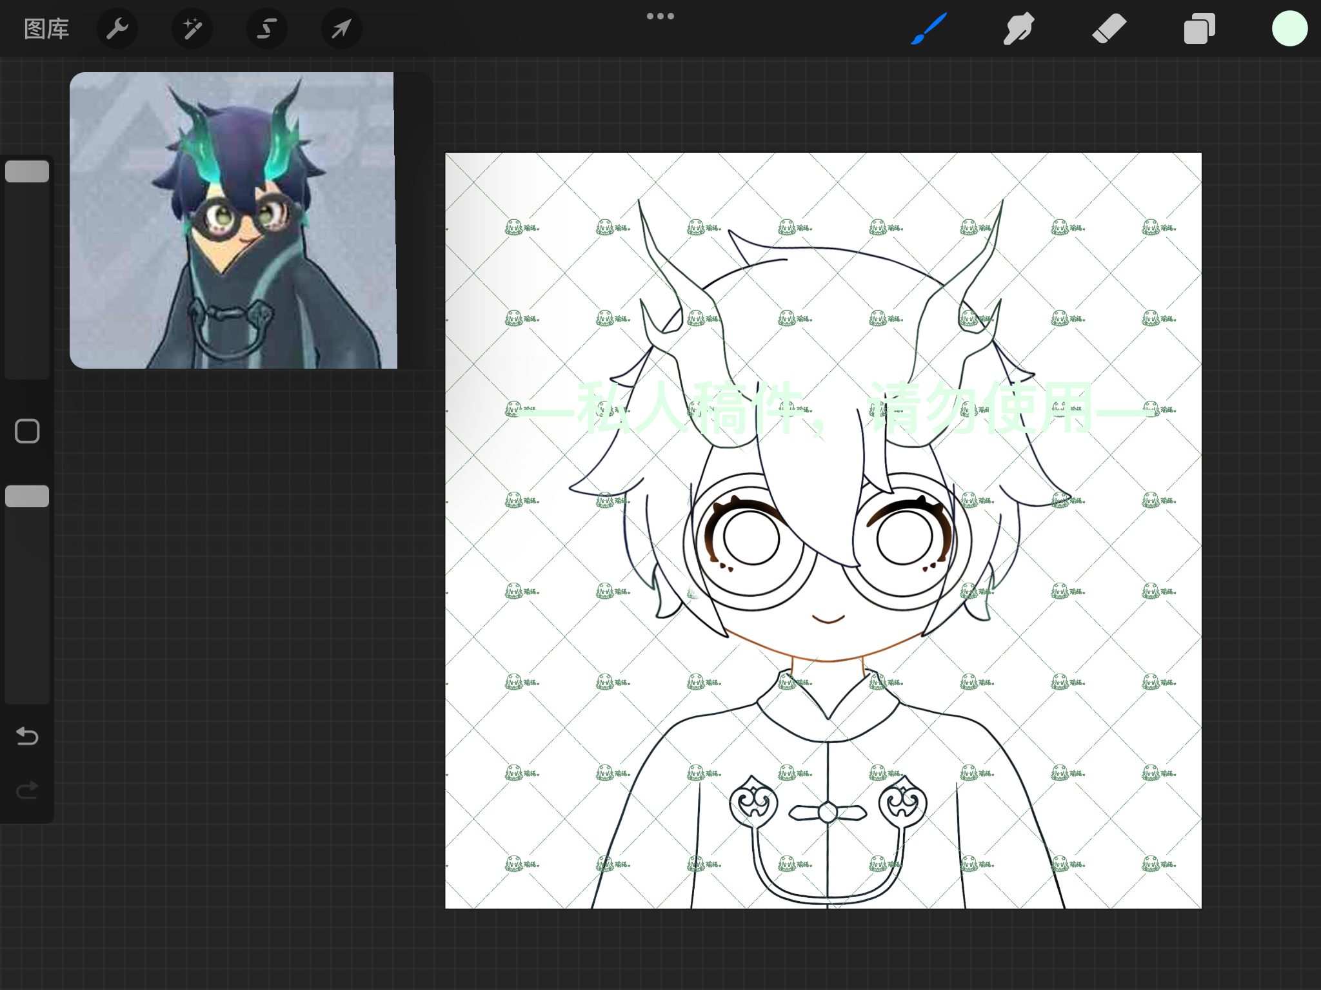The height and width of the screenshot is (990, 1321).
Task: Undo the last stroke
Action: (27, 736)
